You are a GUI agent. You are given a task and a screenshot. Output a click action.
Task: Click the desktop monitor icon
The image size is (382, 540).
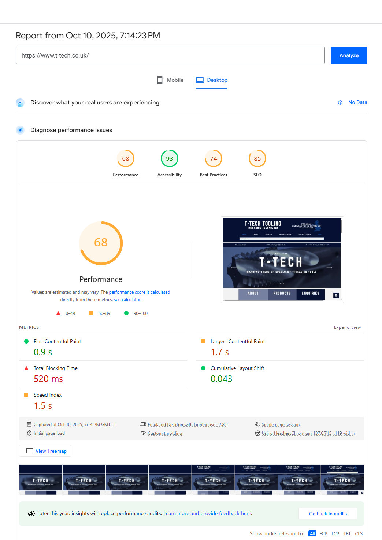coord(200,80)
